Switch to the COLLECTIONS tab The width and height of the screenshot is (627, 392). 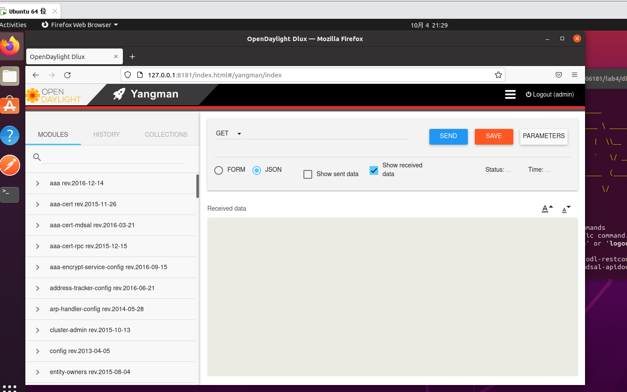click(166, 135)
